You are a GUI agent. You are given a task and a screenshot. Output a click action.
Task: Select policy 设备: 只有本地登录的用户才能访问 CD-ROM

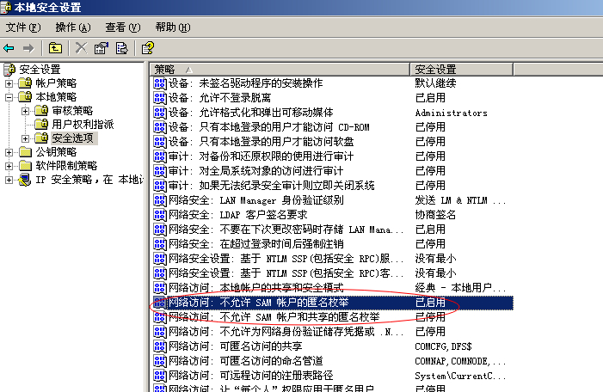[x=268, y=127]
